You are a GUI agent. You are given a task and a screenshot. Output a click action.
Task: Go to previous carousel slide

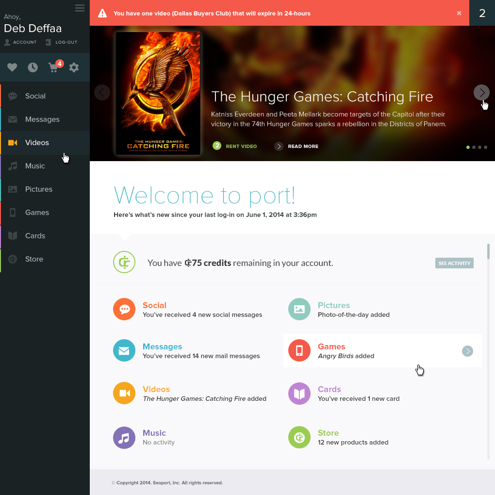coord(102,92)
